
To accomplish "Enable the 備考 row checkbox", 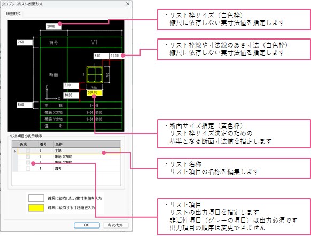I will pos(28,168).
